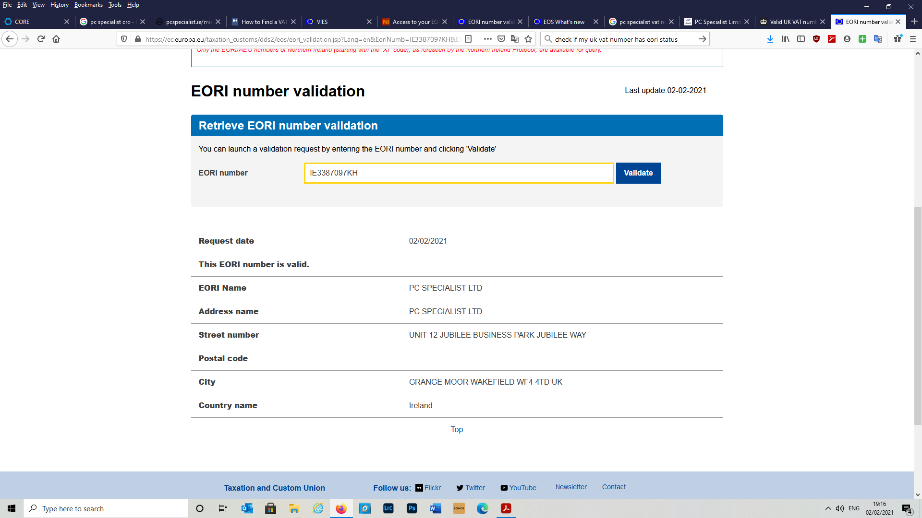Image resolution: width=922 pixels, height=518 pixels.
Task: Open the Windows Start menu
Action: [12, 508]
